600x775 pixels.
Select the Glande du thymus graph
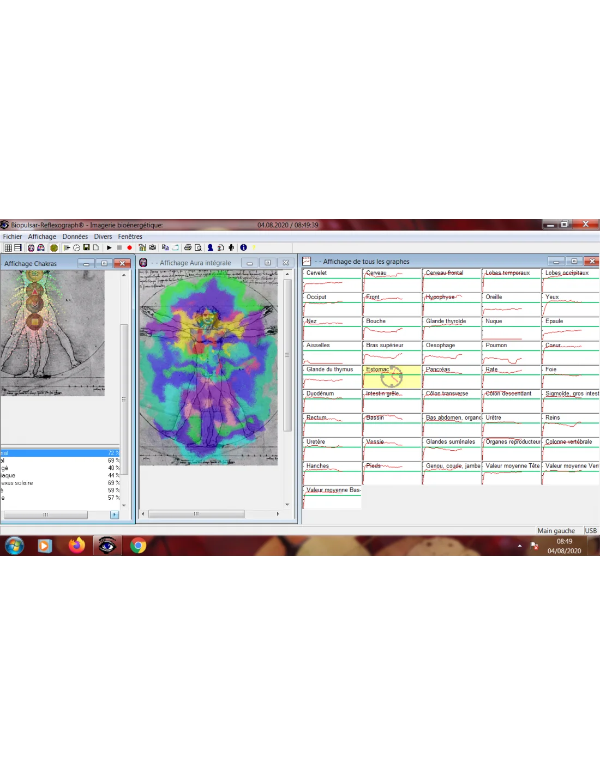(x=332, y=377)
